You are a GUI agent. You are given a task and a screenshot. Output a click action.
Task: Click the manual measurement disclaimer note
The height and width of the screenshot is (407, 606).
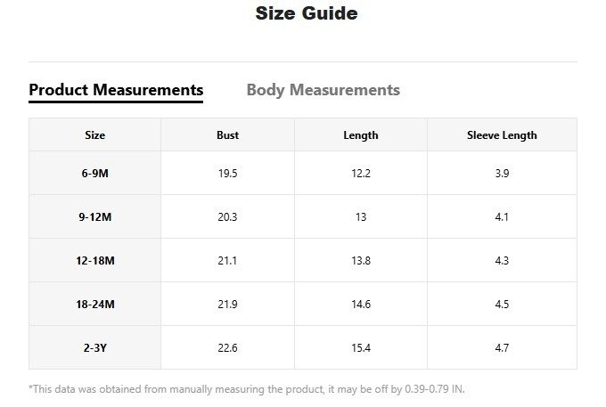point(247,389)
